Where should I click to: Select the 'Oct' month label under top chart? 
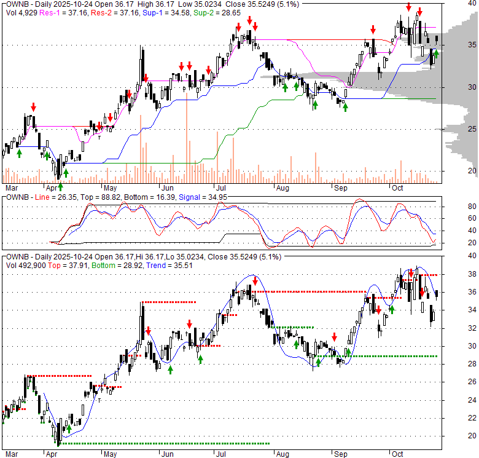[397, 188]
